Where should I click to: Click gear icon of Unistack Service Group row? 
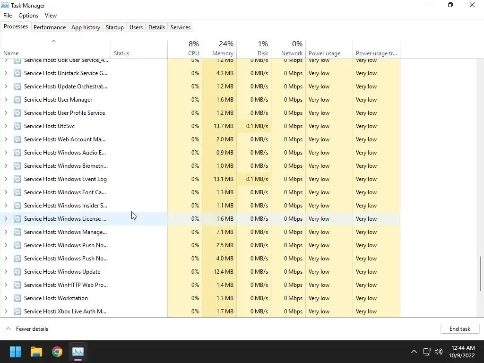coord(17,73)
